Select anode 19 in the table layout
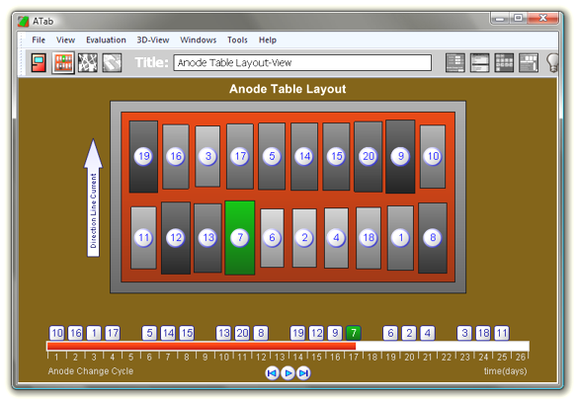 [x=143, y=156]
